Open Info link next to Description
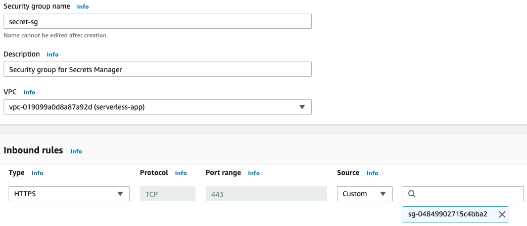This screenshot has height=226, width=527. pyautogui.click(x=53, y=54)
